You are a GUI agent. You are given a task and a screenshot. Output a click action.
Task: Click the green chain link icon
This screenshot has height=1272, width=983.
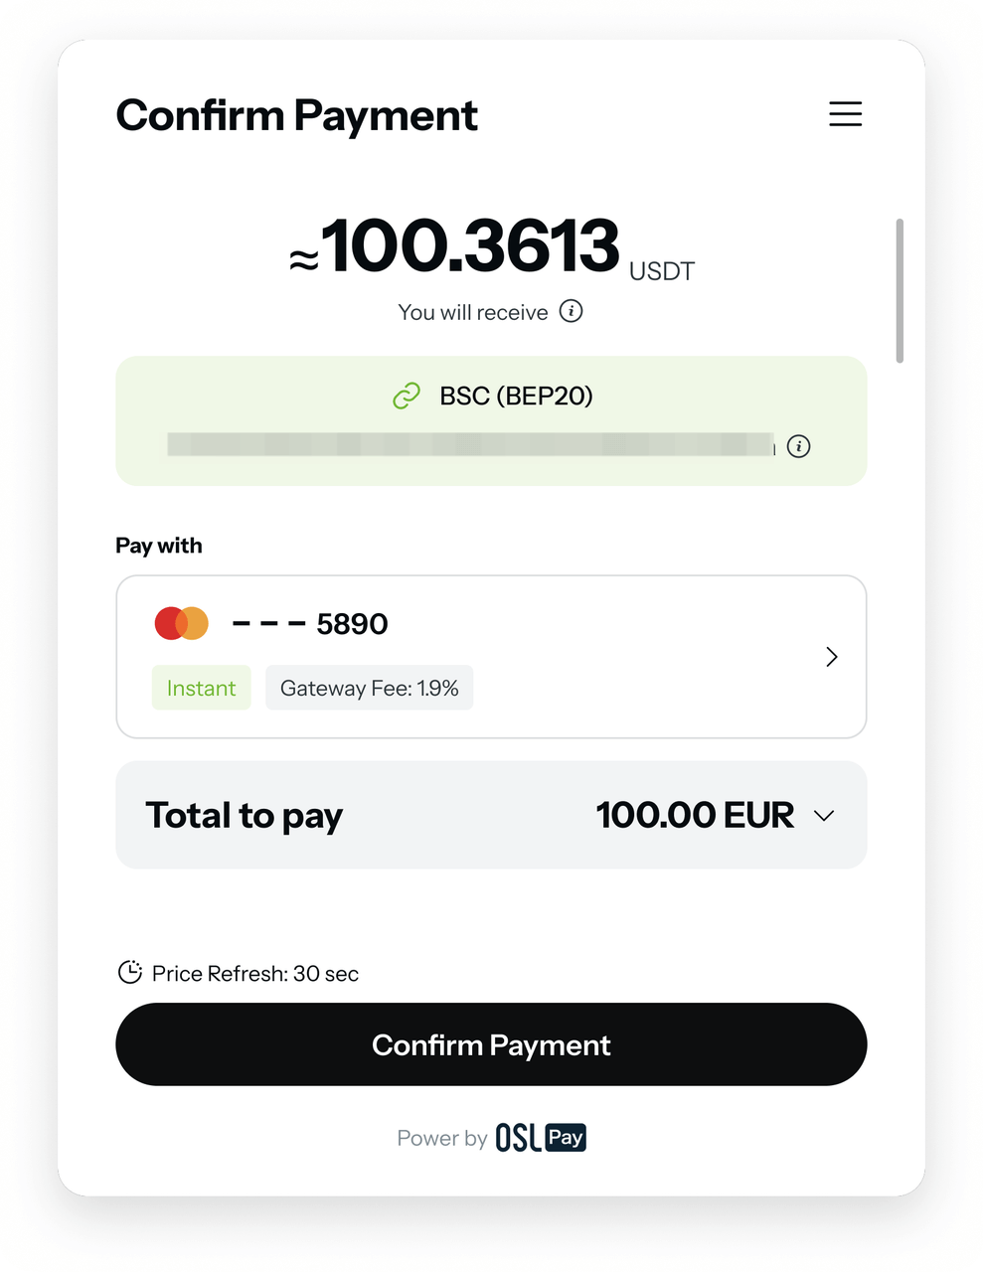(x=407, y=396)
